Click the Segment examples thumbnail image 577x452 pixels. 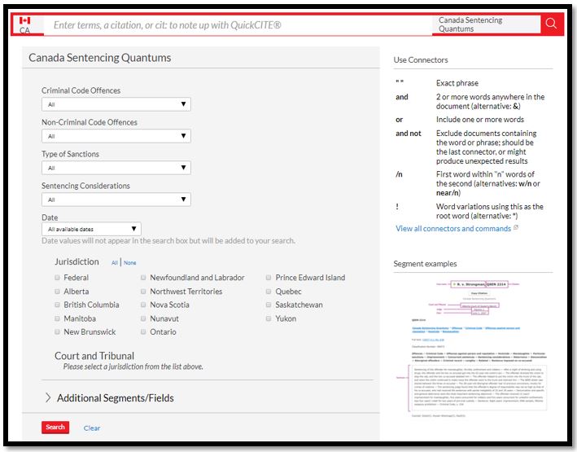473,348
